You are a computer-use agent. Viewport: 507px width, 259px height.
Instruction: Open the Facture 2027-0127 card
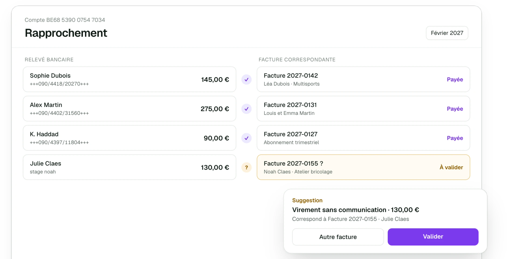click(x=363, y=138)
